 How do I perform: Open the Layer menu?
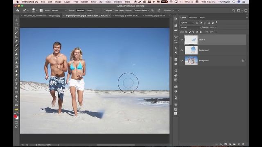pyautogui.click(x=67, y=2)
